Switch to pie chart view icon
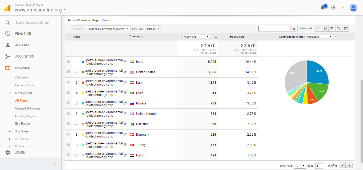This screenshot has width=363, height=170. (325, 29)
